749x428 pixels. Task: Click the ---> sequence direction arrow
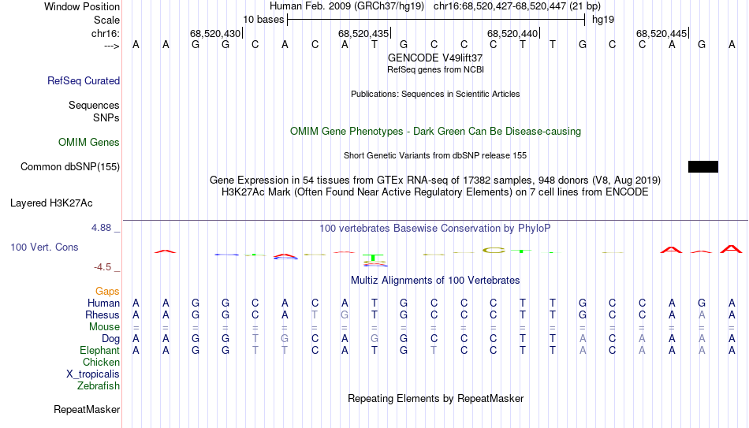[112, 46]
